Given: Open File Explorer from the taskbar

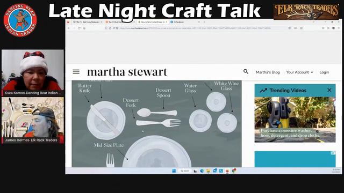Looking at the screenshot, I should click(x=208, y=171).
